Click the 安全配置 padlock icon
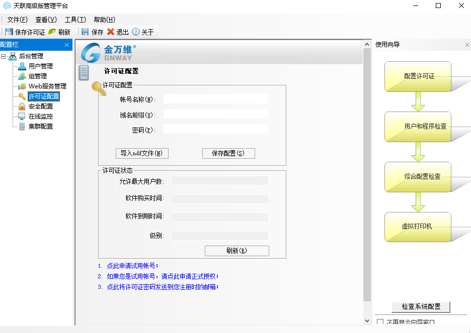471x333 pixels. tap(22, 106)
